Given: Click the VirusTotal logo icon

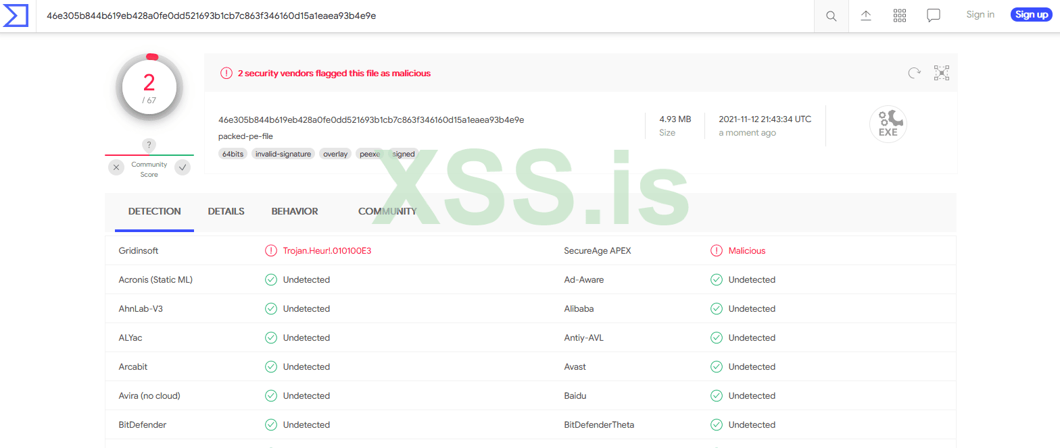Looking at the screenshot, I should point(16,16).
